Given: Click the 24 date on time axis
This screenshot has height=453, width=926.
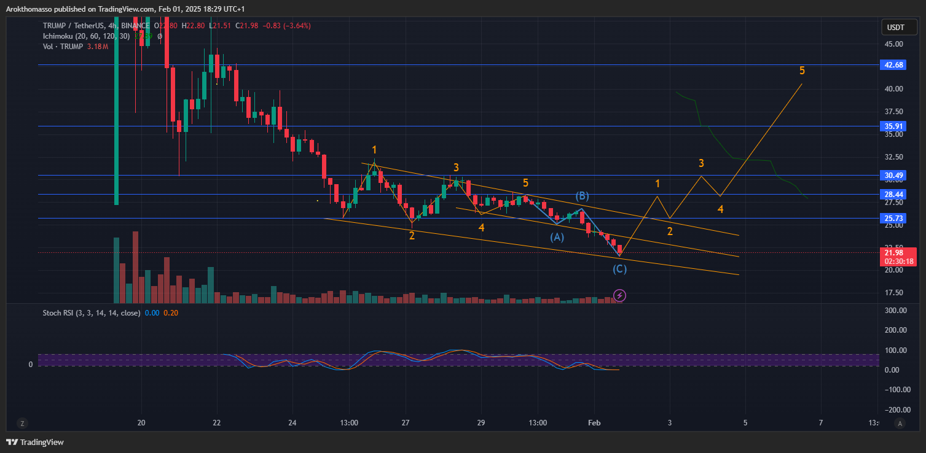Looking at the screenshot, I should coord(292,423).
